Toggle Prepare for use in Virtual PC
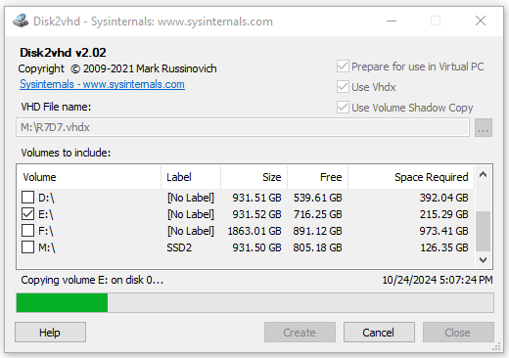This screenshot has height=358, width=509. [343, 67]
